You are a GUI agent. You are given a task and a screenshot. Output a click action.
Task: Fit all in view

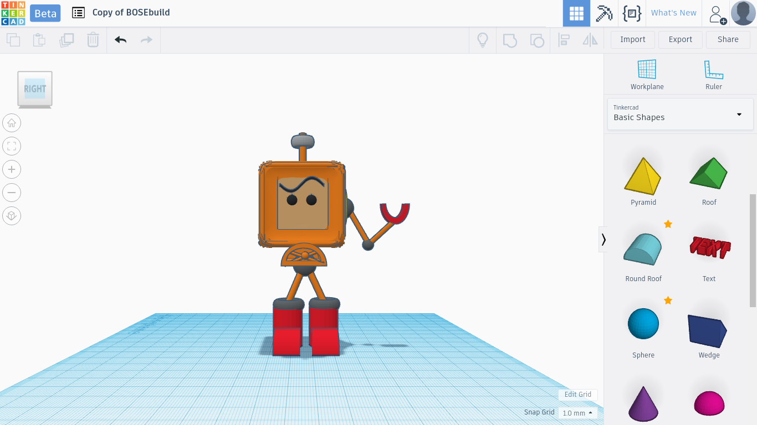(x=12, y=146)
